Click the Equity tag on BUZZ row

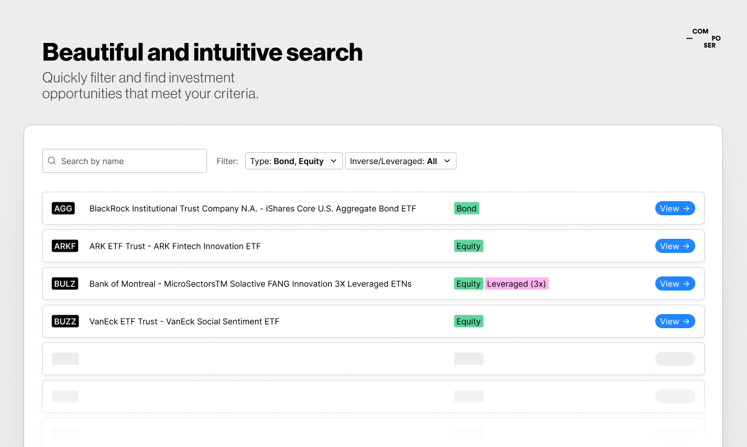tap(468, 321)
